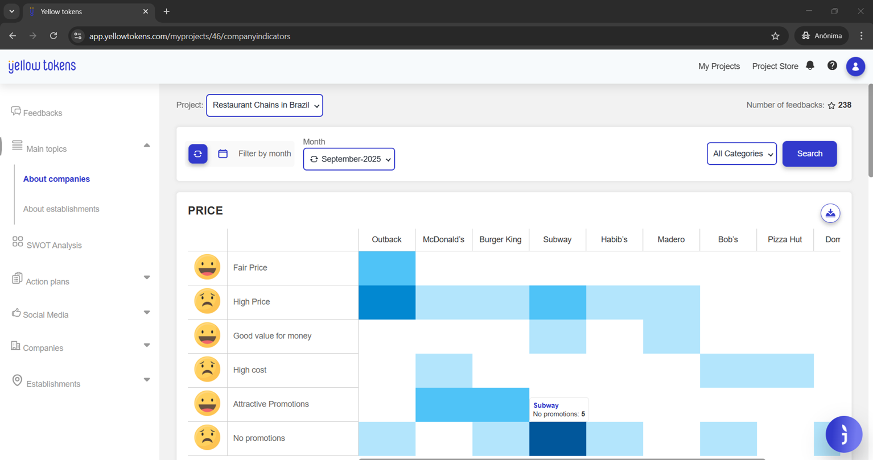Click the Madero column header
Image resolution: width=873 pixels, height=460 pixels.
pos(671,239)
